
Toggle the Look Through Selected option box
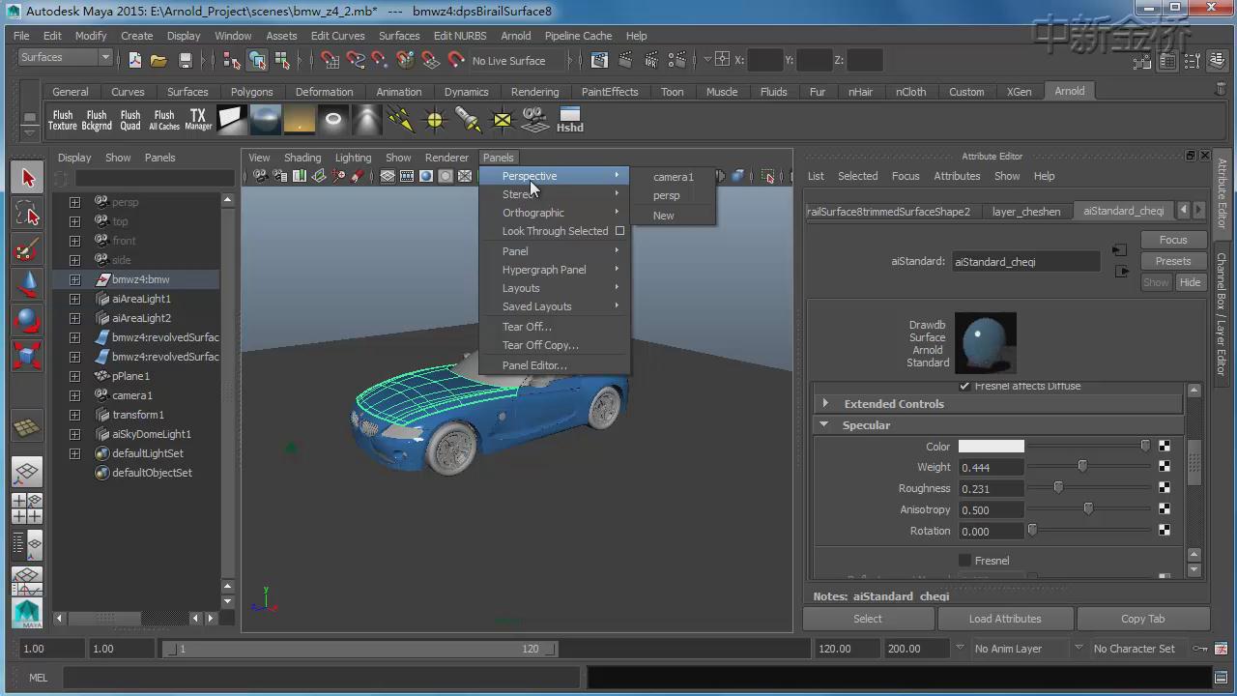pyautogui.click(x=619, y=231)
